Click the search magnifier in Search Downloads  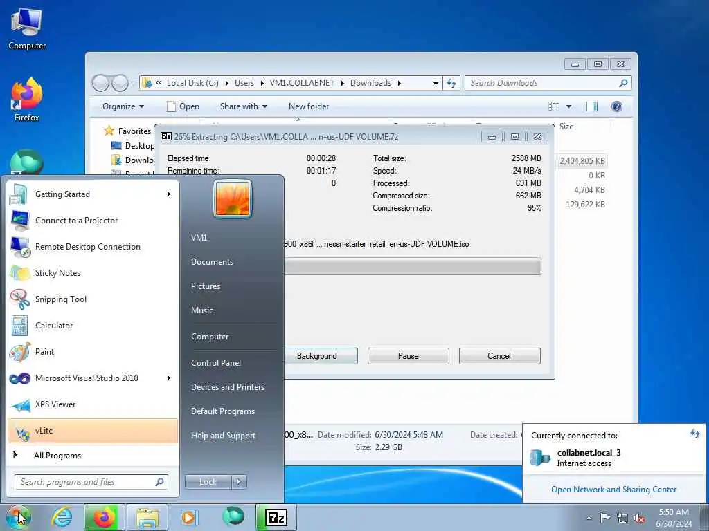623,83
